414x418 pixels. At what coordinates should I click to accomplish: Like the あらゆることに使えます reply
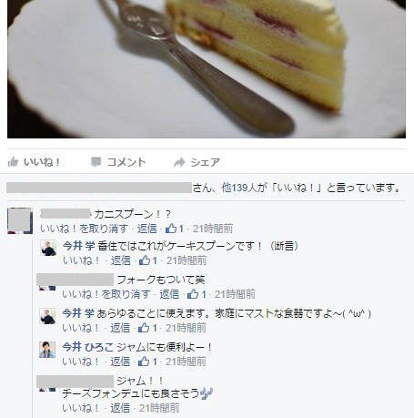[80, 328]
